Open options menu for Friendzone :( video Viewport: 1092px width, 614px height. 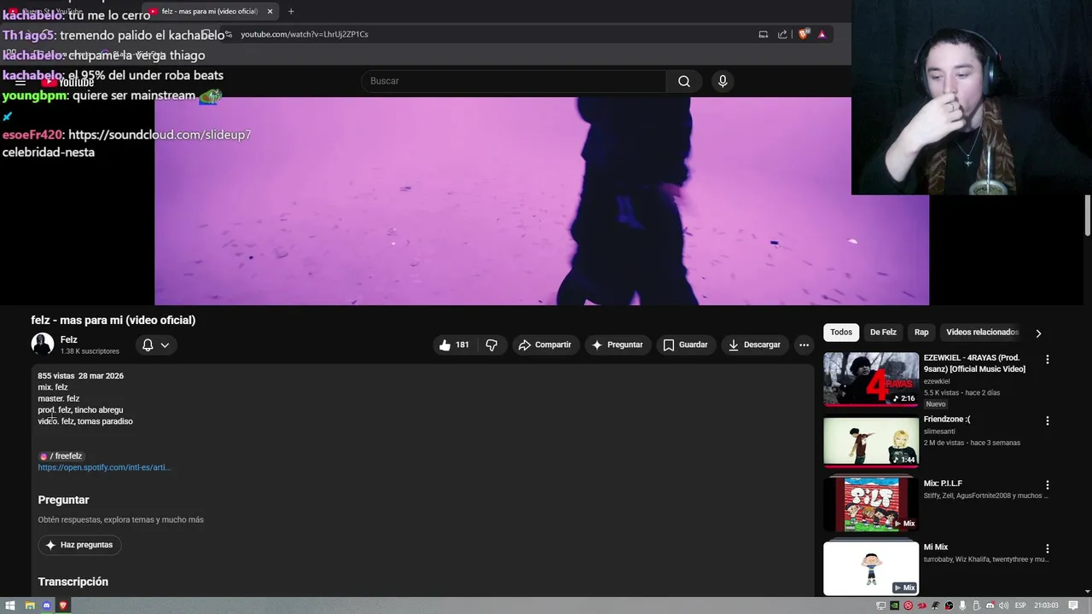click(x=1048, y=420)
